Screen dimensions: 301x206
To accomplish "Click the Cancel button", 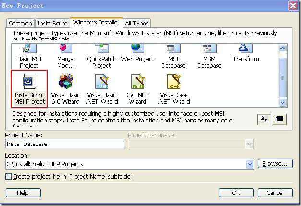I will click(275, 193).
